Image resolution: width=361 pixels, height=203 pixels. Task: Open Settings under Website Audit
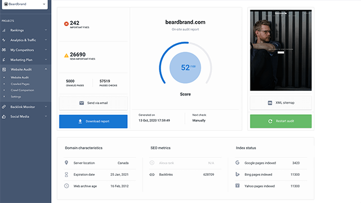click(x=16, y=97)
